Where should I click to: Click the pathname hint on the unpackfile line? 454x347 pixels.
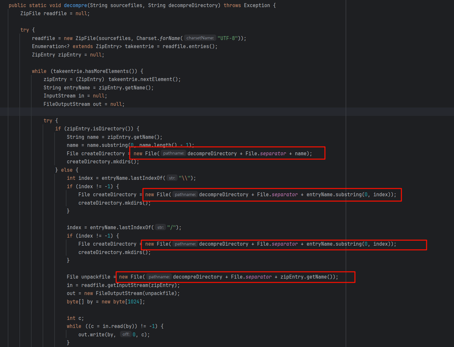point(159,277)
